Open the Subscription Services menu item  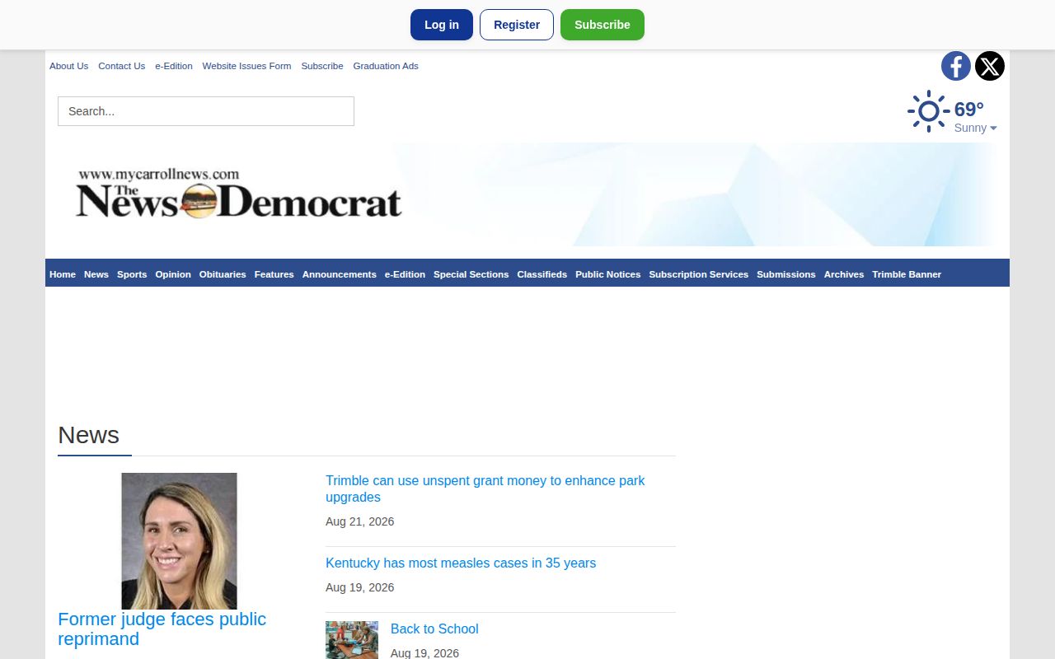(x=699, y=274)
